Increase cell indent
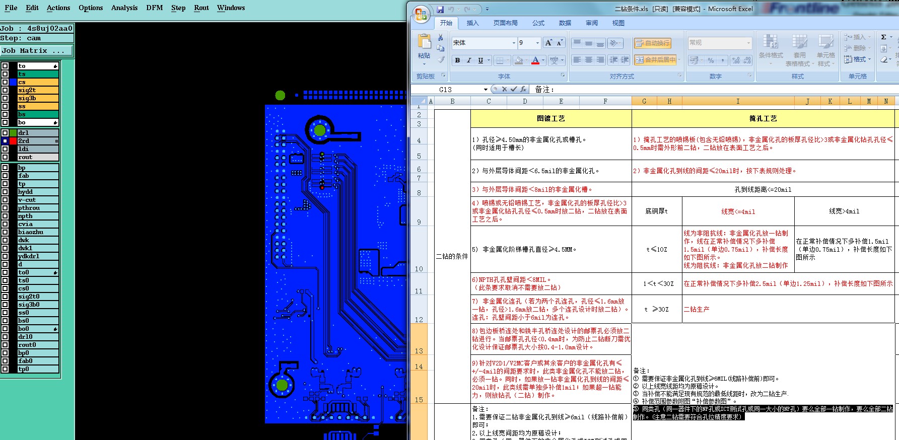The width and height of the screenshot is (899, 440). coord(625,60)
